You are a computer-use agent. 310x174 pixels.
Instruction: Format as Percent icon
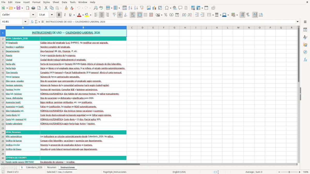[x=166, y=15]
